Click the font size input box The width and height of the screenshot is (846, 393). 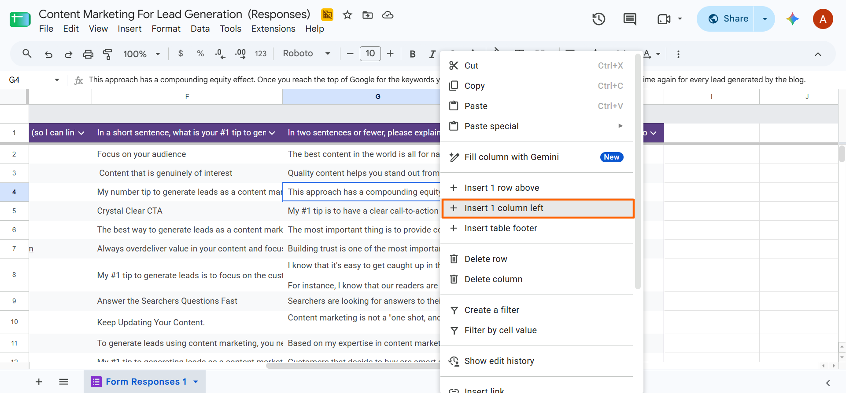[x=370, y=54]
